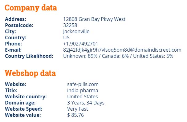This screenshot has width=187, height=122.
Task: Click the Address: label
Action: (15, 19)
